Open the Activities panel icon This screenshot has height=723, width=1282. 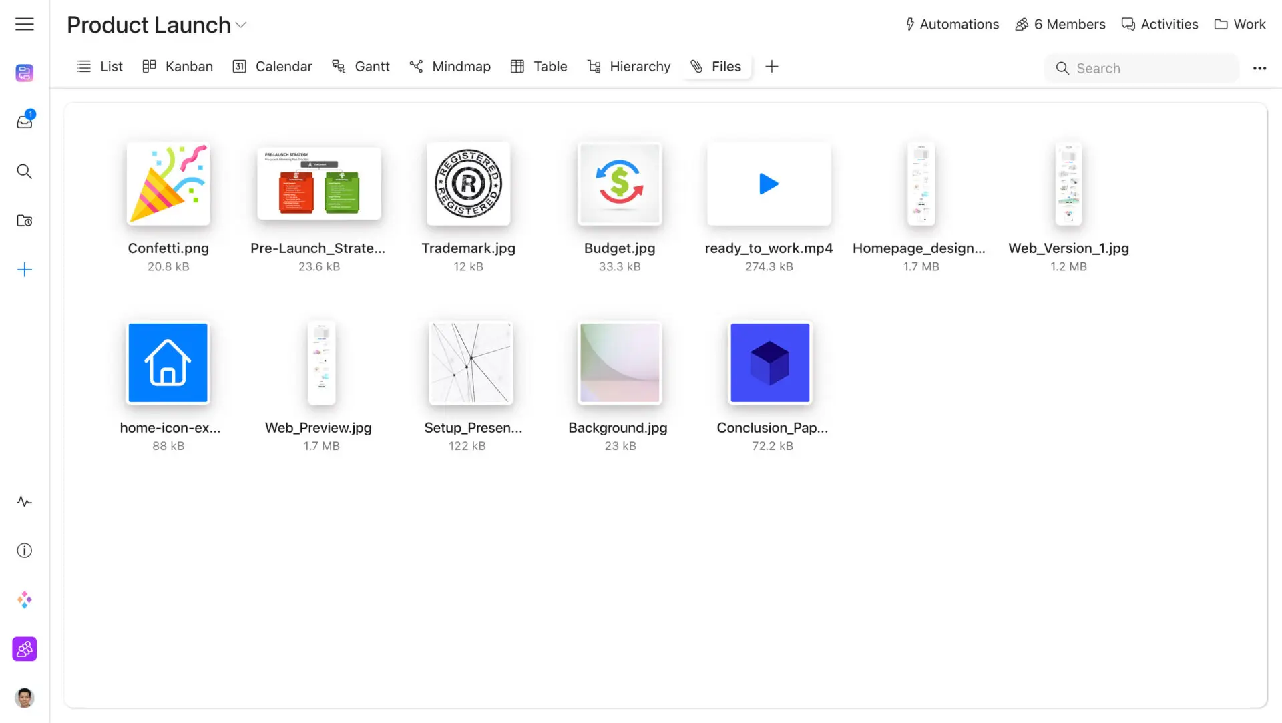1128,24
